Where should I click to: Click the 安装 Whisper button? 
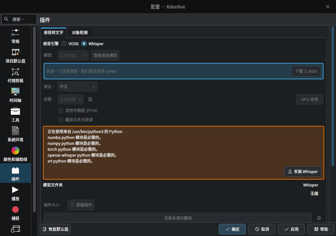pyautogui.click(x=303, y=171)
